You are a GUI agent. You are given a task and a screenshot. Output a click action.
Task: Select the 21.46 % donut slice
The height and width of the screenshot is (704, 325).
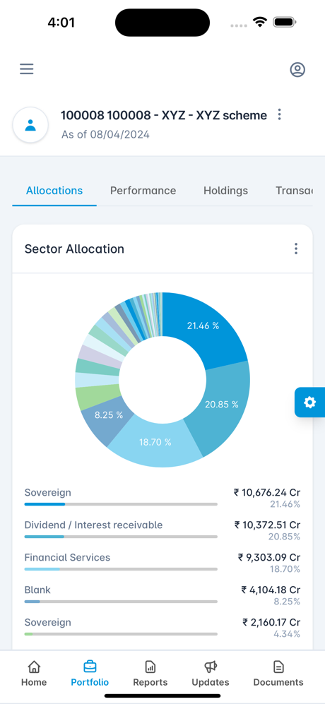point(203,326)
